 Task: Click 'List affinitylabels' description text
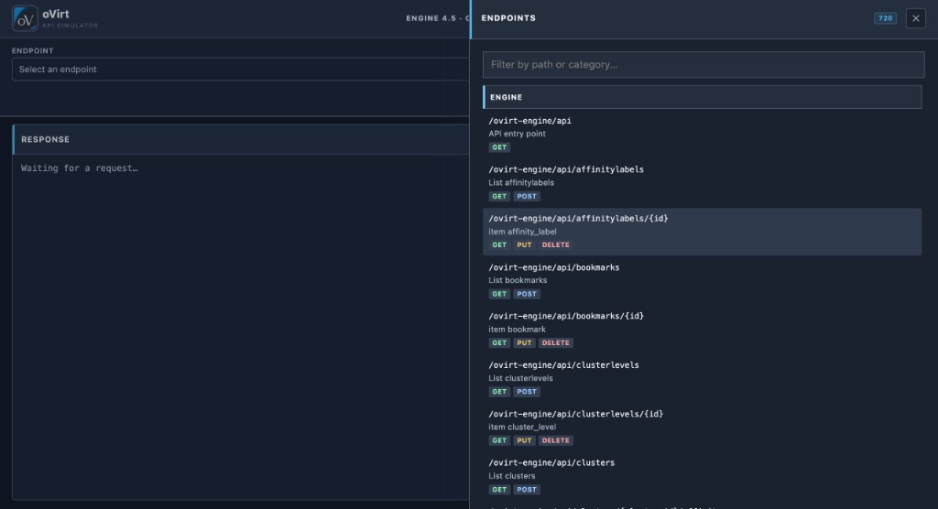tap(521, 183)
